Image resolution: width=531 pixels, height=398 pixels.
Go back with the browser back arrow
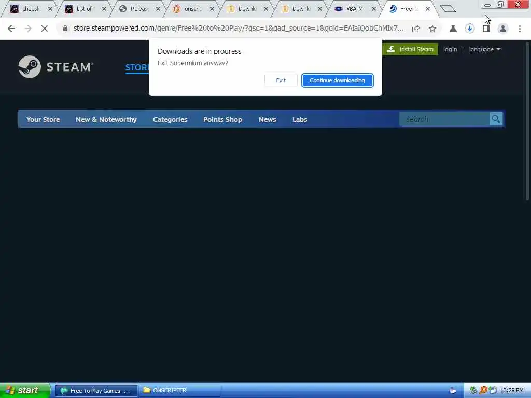(11, 29)
